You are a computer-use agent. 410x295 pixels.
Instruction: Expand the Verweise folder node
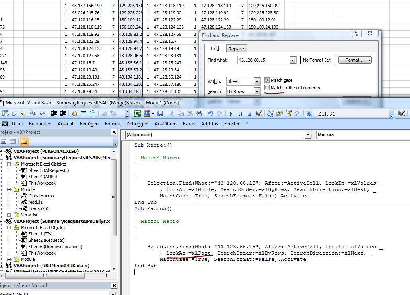(9, 215)
